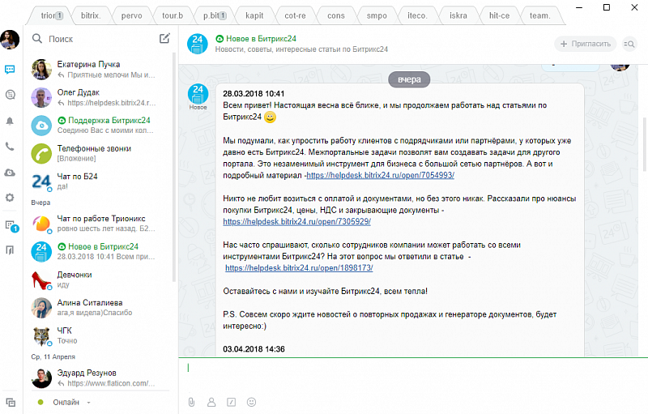Switch to the tour.b tab
648x414 pixels.
tap(173, 15)
